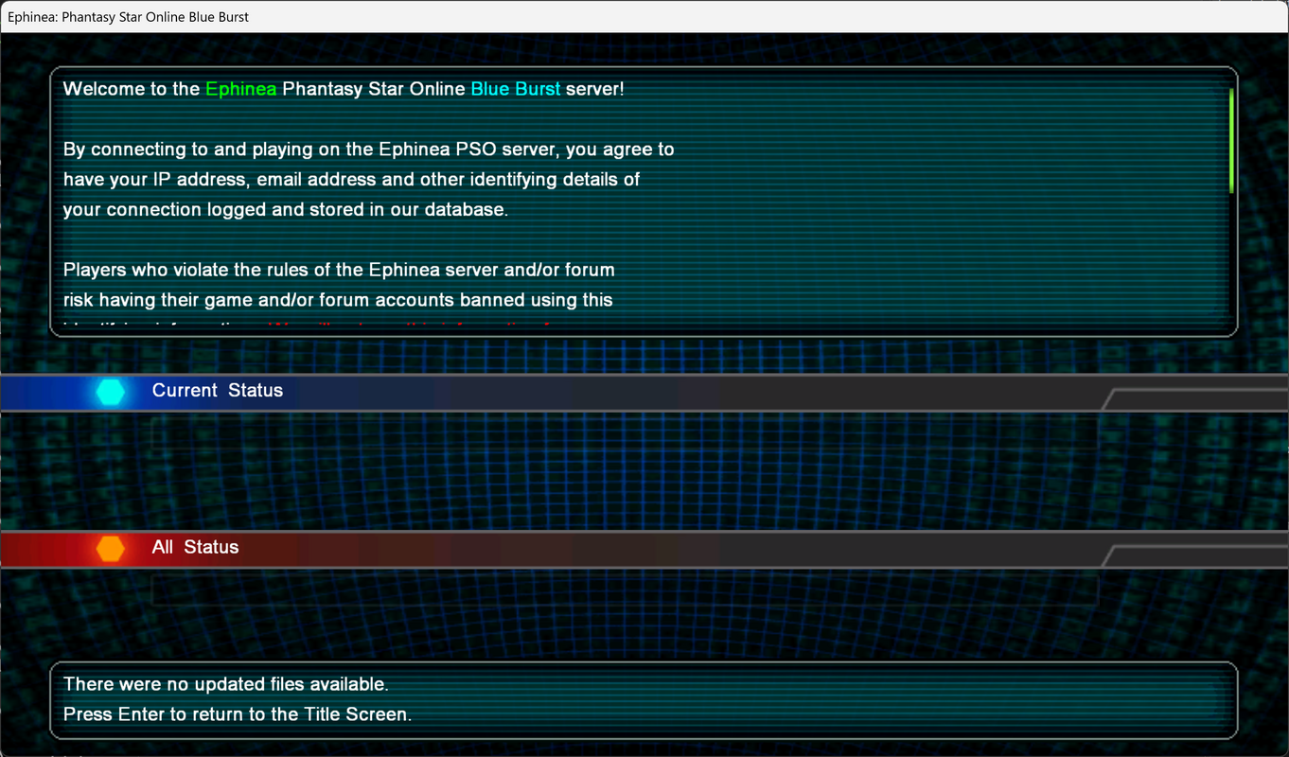Click the green word "Ephinea" in the welcome line
Viewport: 1289px width, 757px height.
[x=241, y=90]
